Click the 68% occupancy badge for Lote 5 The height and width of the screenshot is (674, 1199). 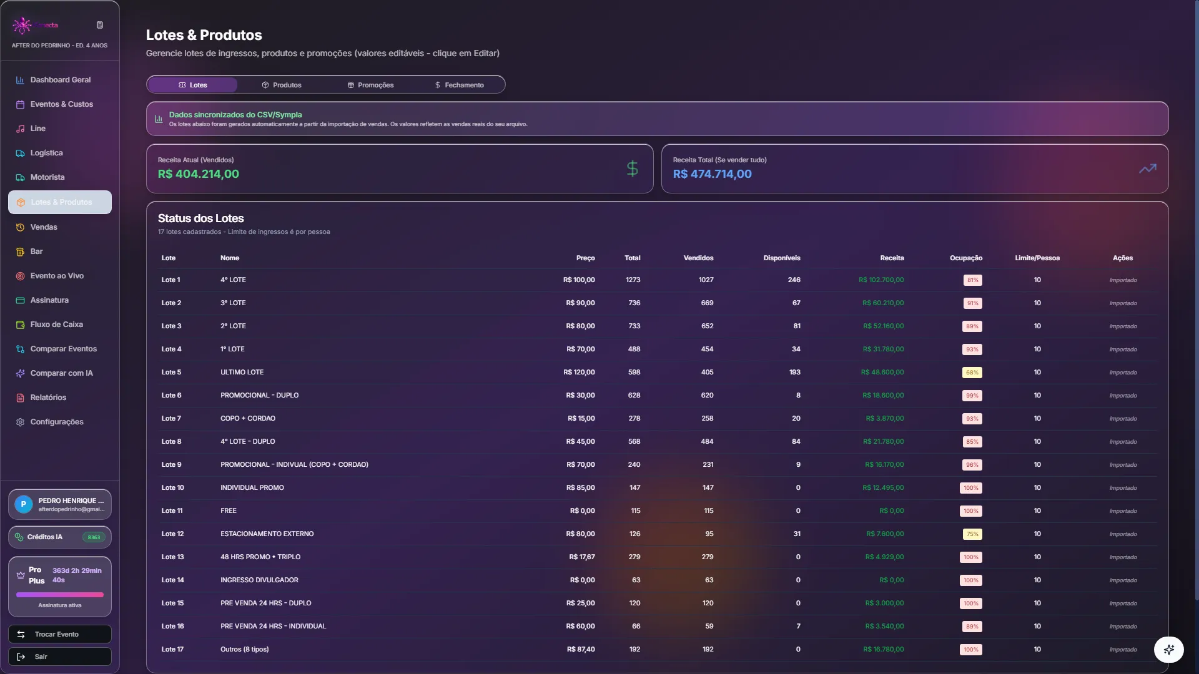(972, 373)
